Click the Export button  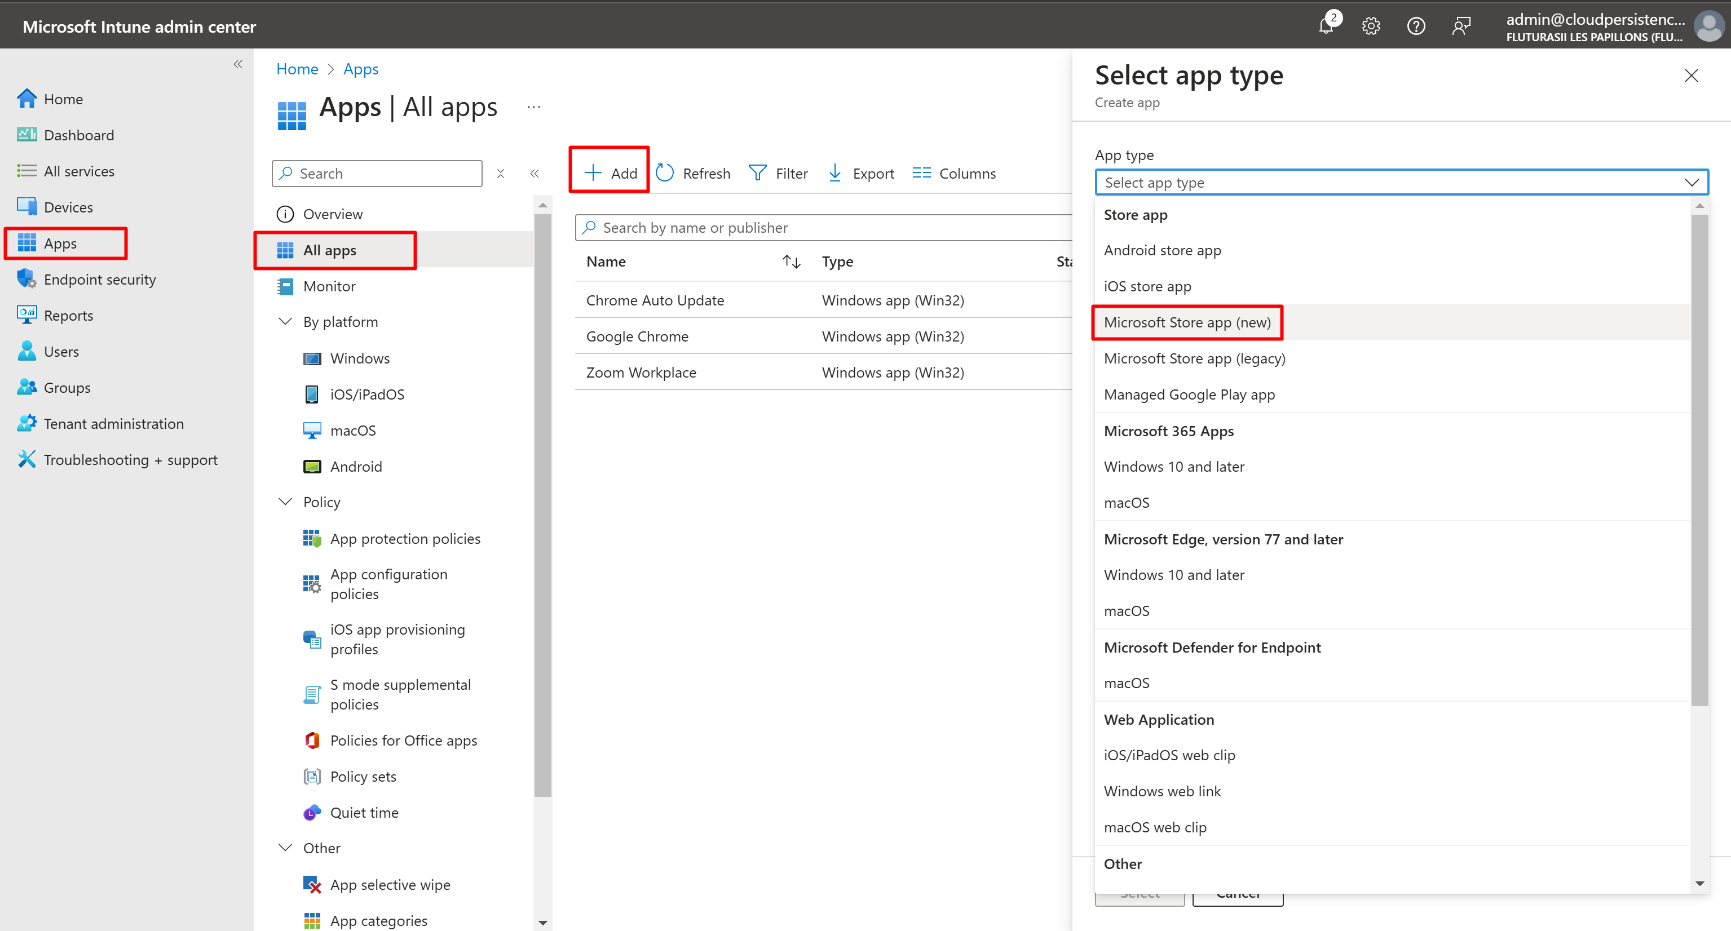[862, 174]
